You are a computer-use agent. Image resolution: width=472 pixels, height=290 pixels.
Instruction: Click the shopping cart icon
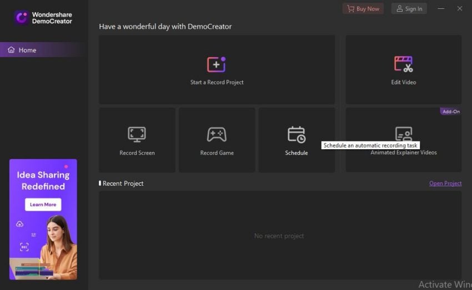tap(351, 9)
